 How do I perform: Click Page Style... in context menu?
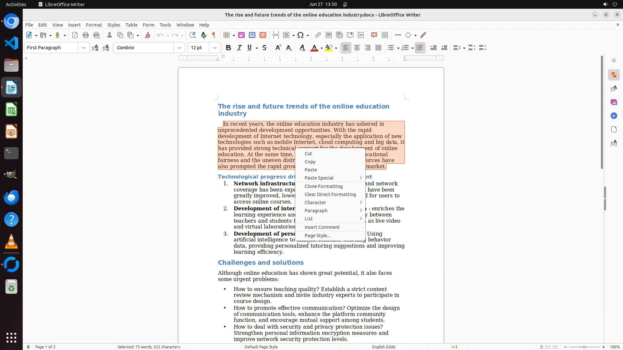317,236
